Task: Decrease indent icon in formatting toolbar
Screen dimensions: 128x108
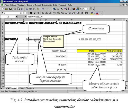Action: tap(78, 13)
